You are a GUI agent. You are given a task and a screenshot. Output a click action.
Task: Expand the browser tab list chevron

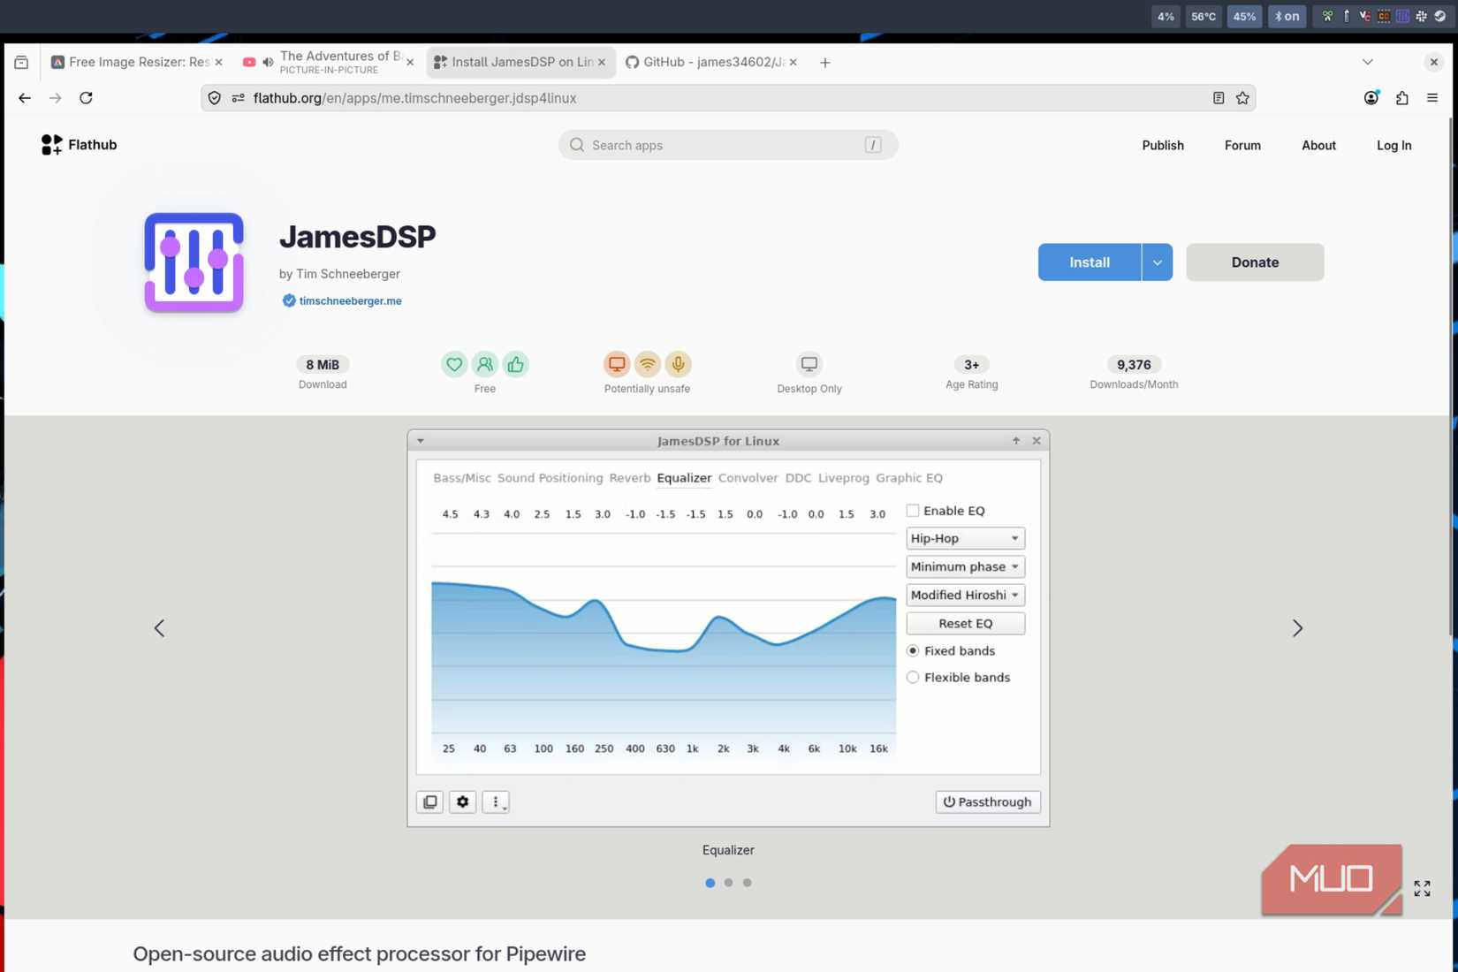1367,62
